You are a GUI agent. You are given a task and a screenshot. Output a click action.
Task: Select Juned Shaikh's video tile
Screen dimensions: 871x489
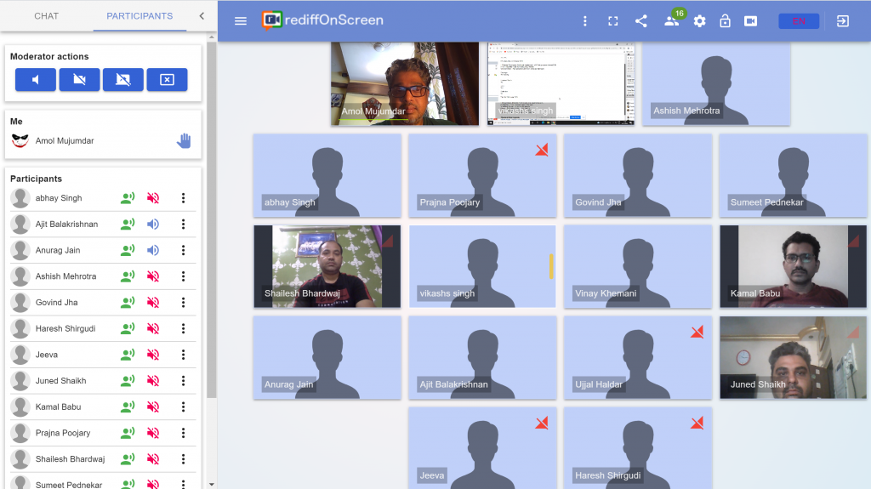(x=794, y=357)
